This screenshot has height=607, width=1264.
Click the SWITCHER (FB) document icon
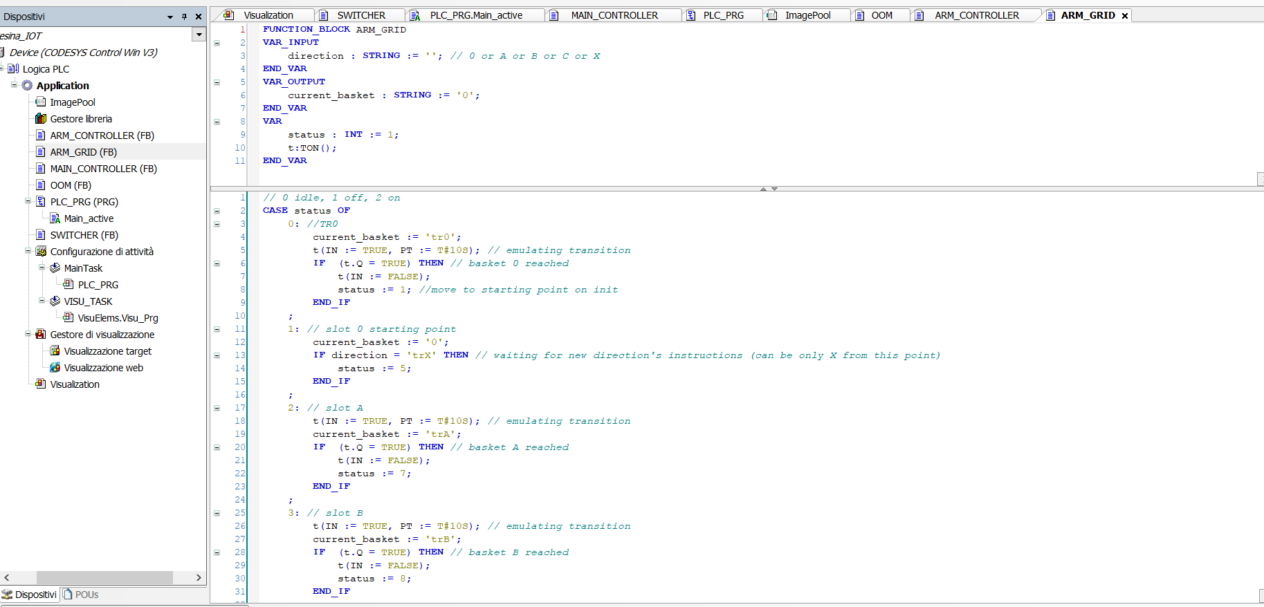click(x=41, y=235)
